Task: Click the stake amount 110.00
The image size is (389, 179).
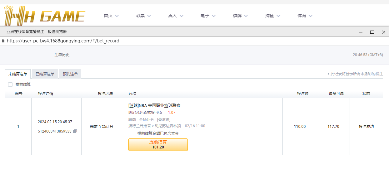Action: 300,127
